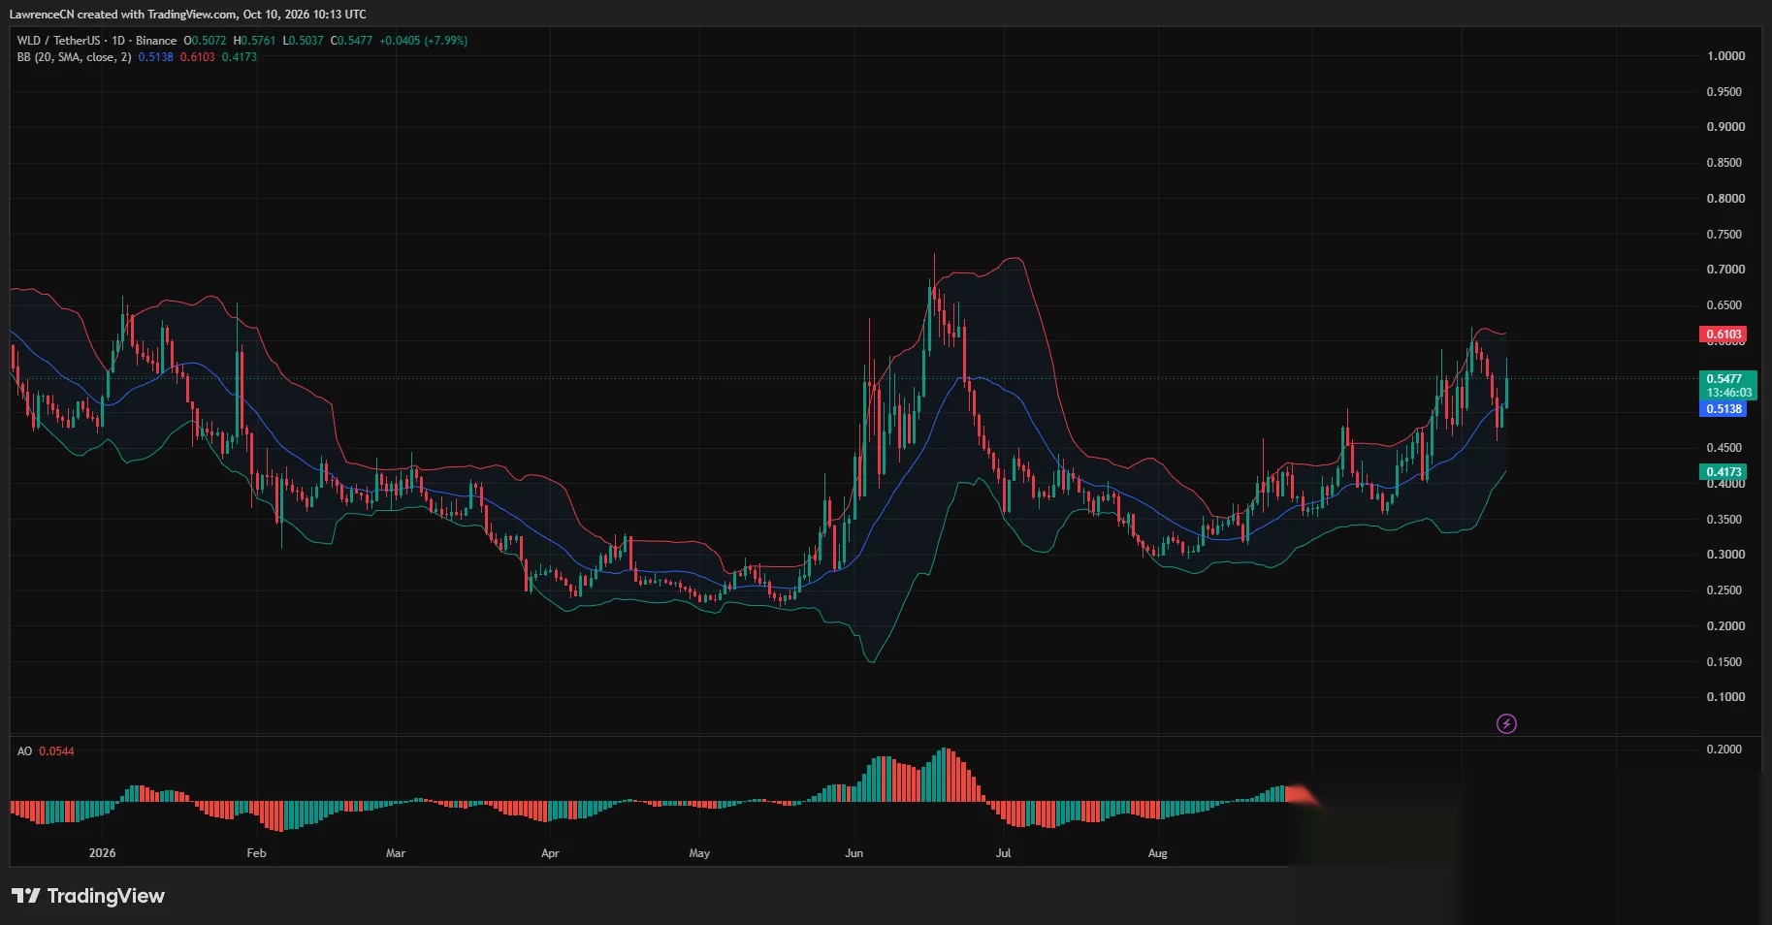
Task: Click the open value O0.5072 in legend
Action: coord(205,41)
